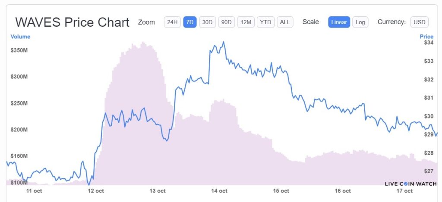Set zoom to 24H range
This screenshot has width=442, height=202.
click(x=172, y=22)
